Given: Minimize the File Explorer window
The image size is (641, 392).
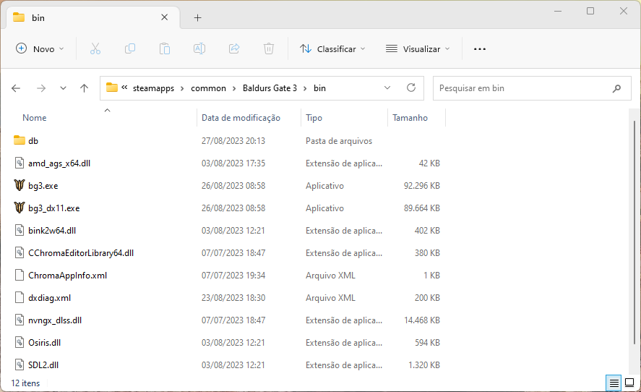Looking at the screenshot, I should click(x=558, y=11).
